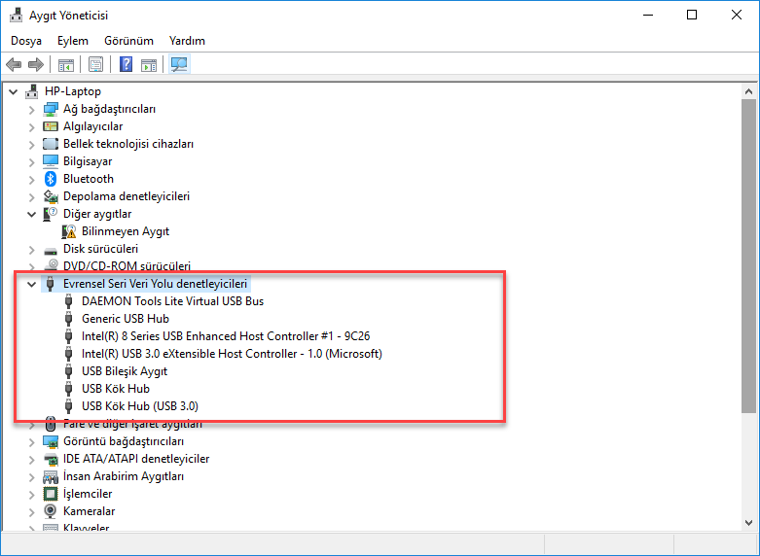760x556 pixels.
Task: Select the Bilinmeyen Aygıt warning icon
Action: [x=69, y=231]
